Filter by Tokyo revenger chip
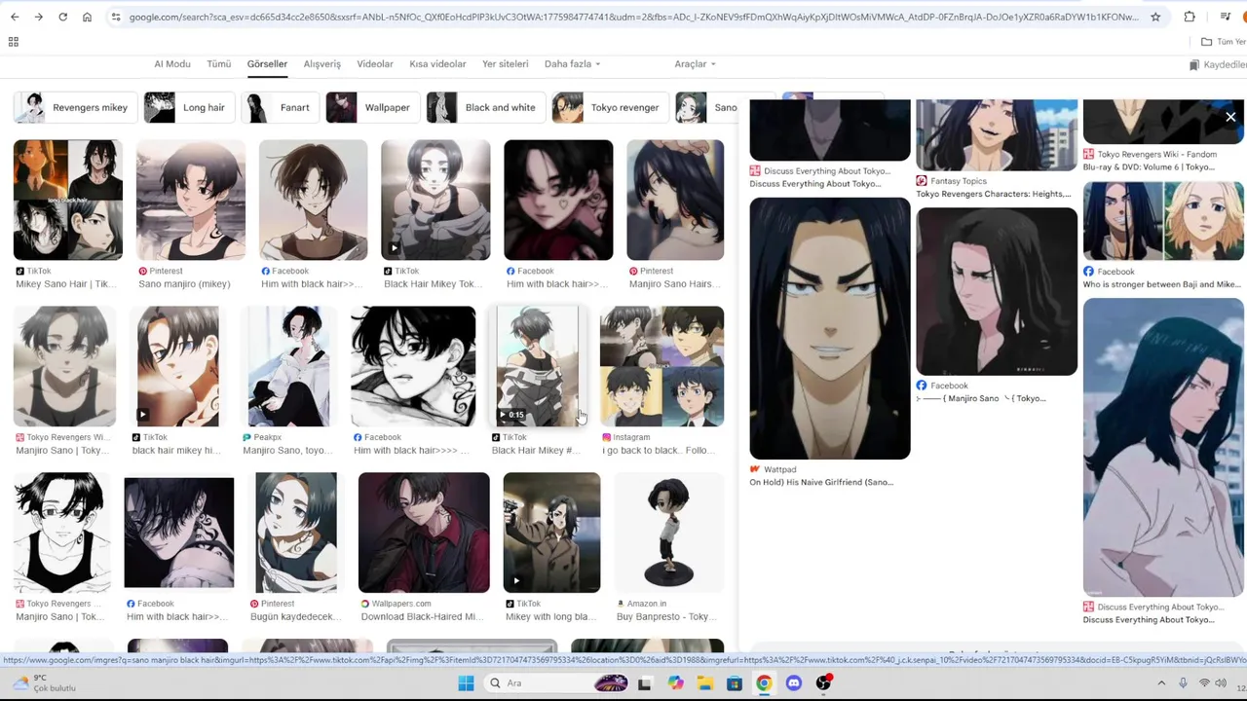1247x701 pixels. point(610,107)
